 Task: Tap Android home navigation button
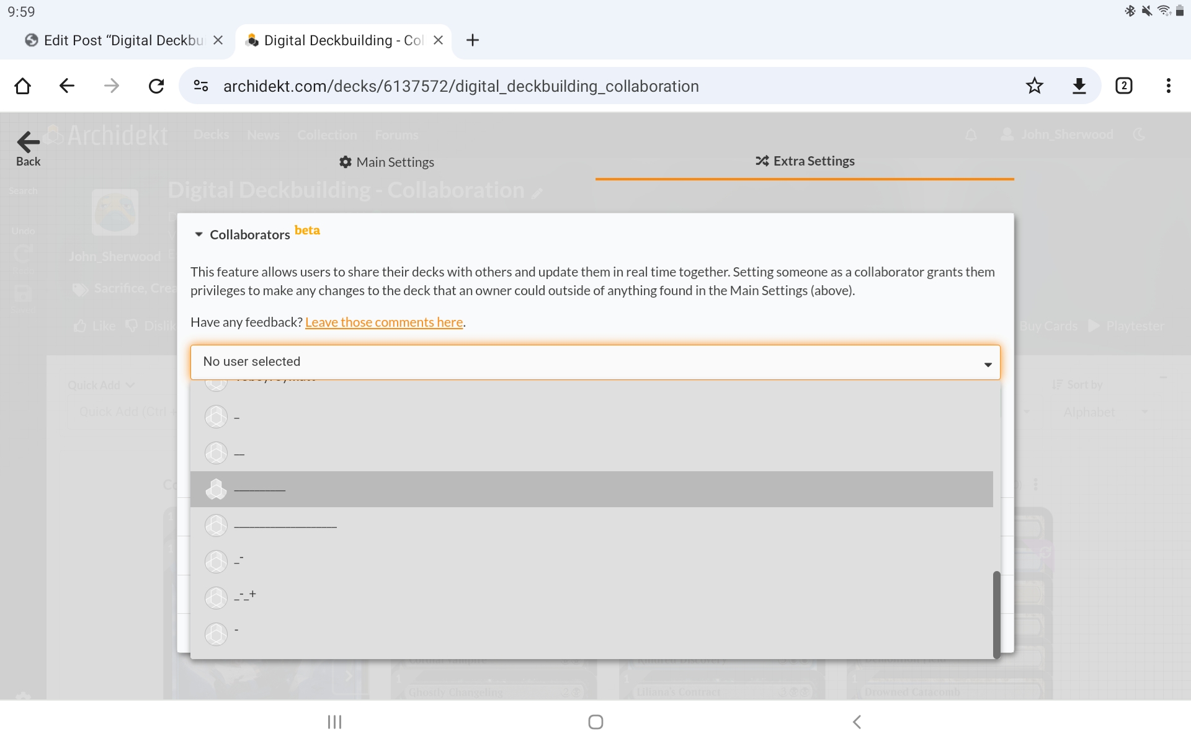coord(595,722)
